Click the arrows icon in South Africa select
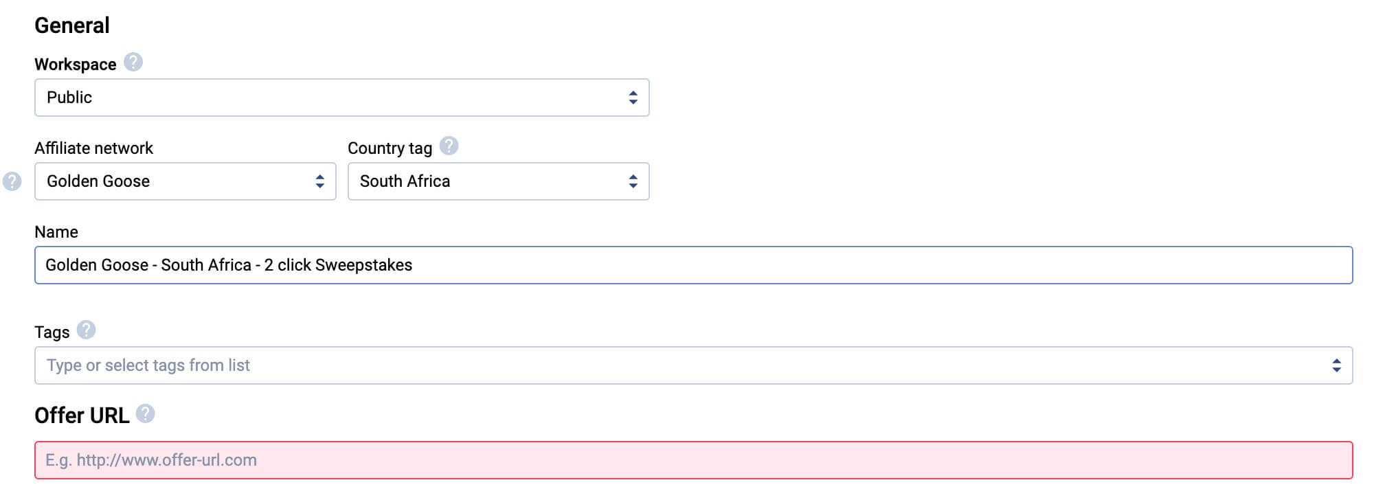The width and height of the screenshot is (1374, 500). 633,181
